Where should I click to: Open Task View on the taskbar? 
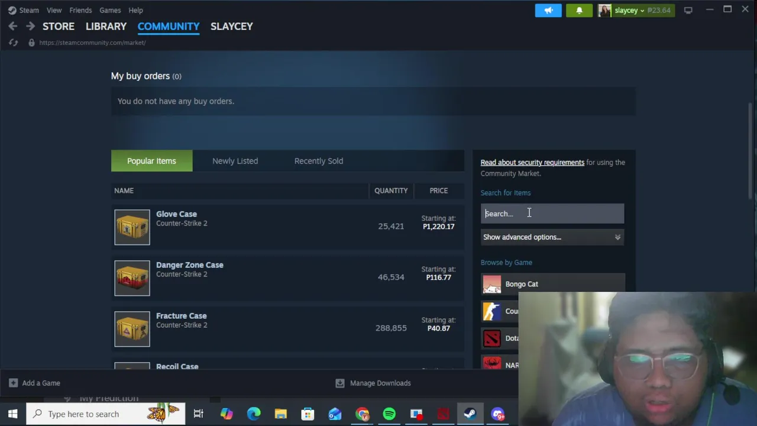199,414
